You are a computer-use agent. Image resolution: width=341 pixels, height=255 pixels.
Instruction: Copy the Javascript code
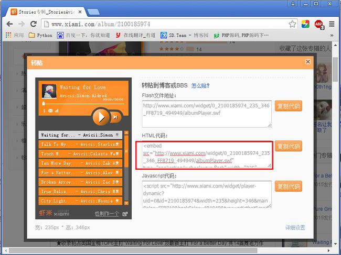289,186
